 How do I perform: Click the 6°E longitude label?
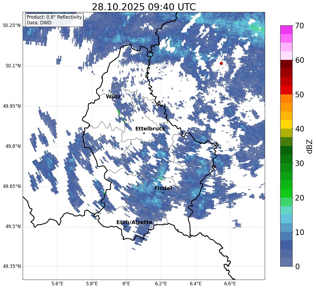pos(126,284)
